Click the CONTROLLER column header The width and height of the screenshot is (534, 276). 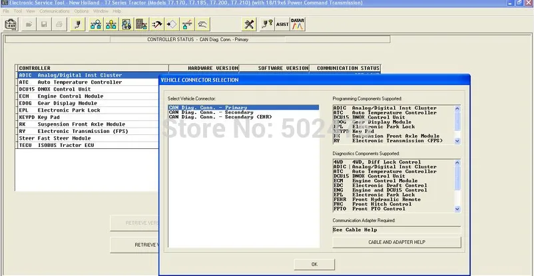[93, 68]
